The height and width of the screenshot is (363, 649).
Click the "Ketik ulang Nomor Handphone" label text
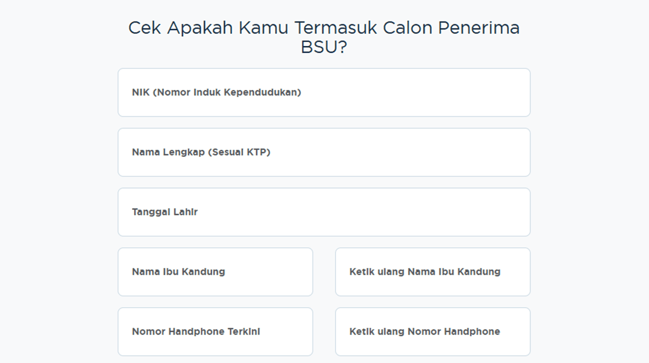tap(424, 332)
